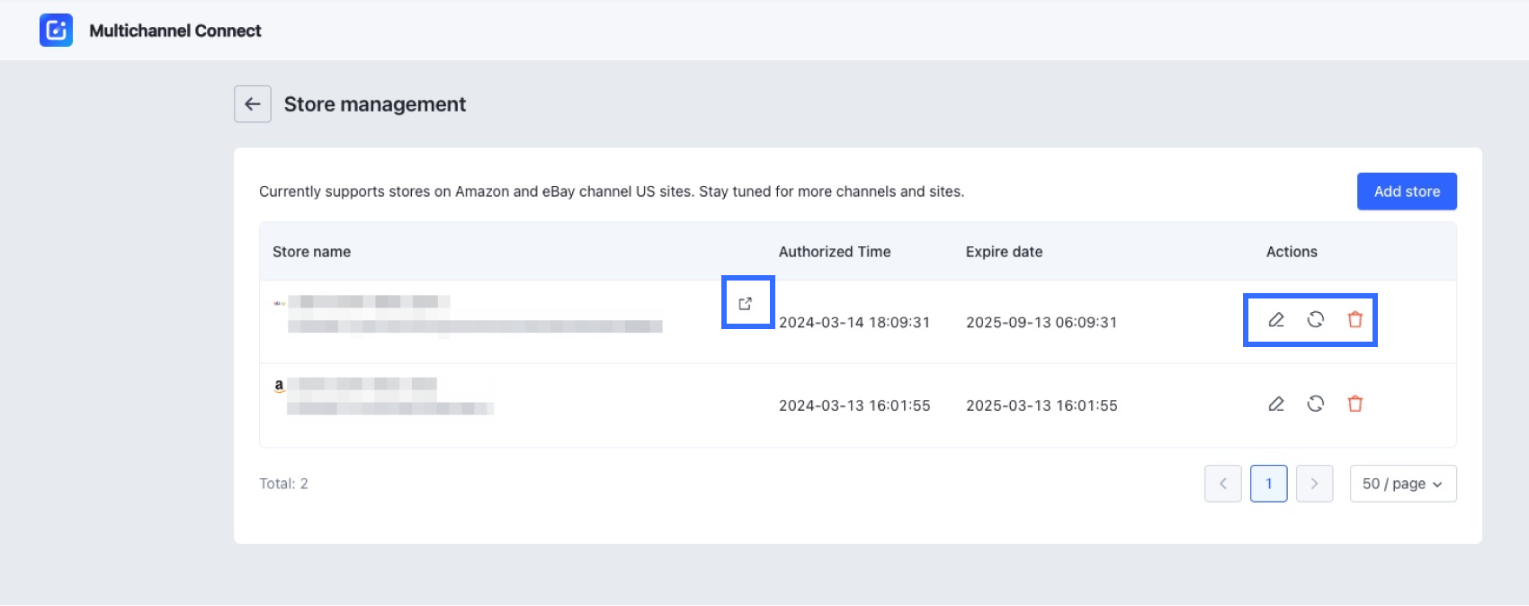Go back using the left arrow button

click(x=253, y=104)
